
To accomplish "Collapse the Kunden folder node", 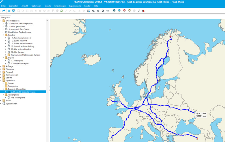I will point(3,35).
